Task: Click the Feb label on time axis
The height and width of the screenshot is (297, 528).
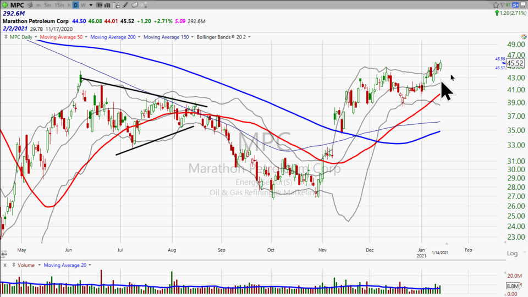Action: pyautogui.click(x=469, y=250)
